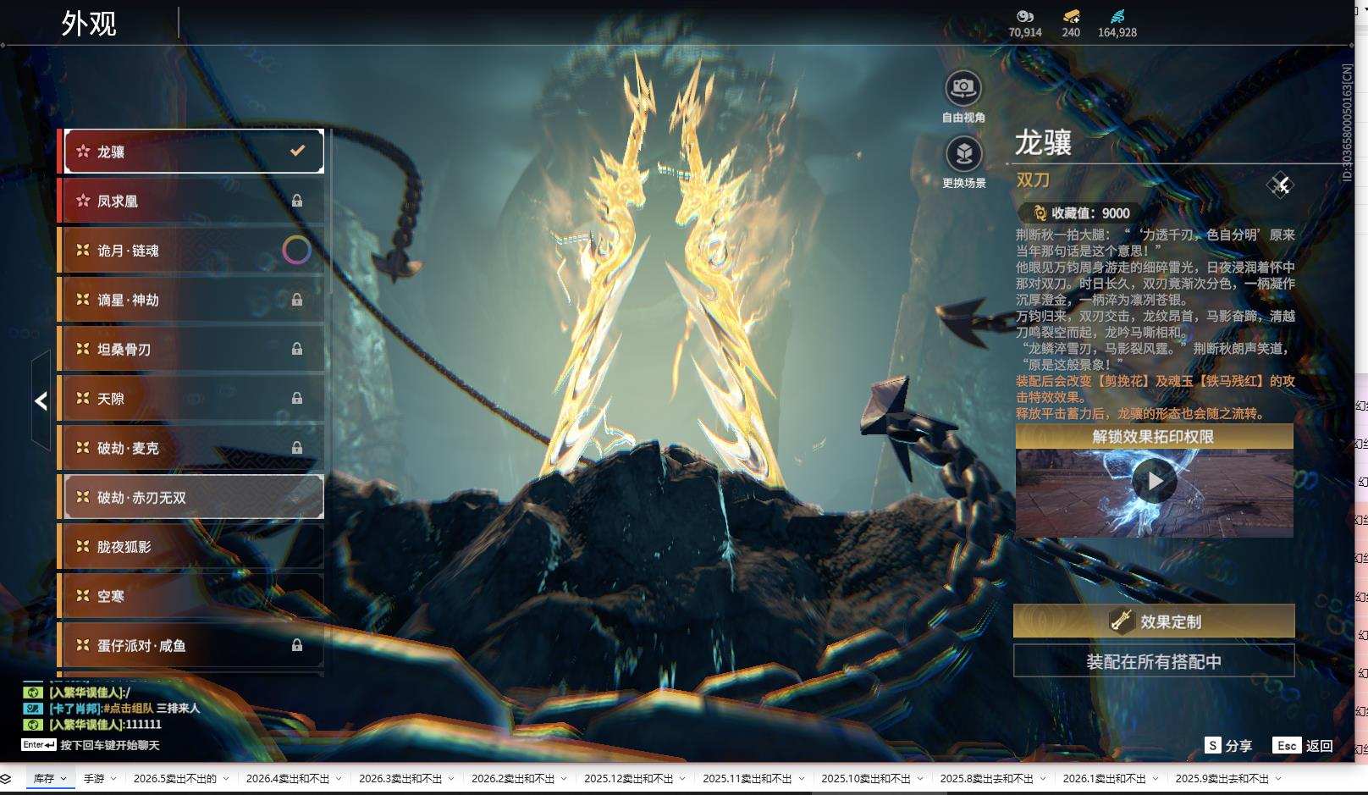Switch to the 2025.9卖出去和不出 sheet tab
Screen dimensions: 1368x795
pos(1222,779)
